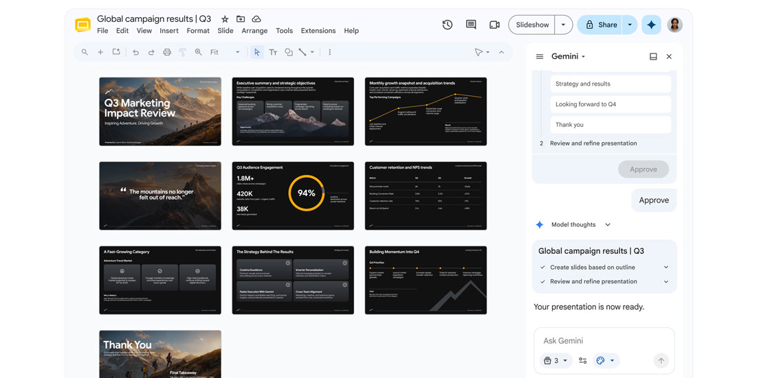Click the pointer mode icon in toolbar
The height and width of the screenshot is (378, 770).
478,52
